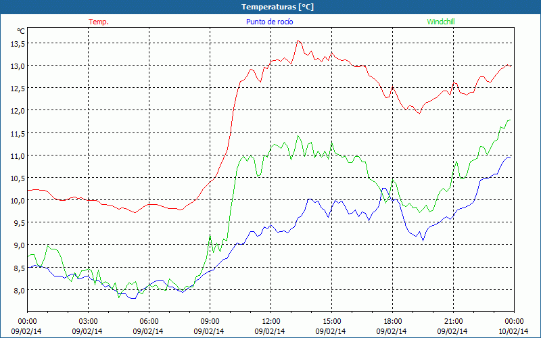Select the red 'Temp.' legend label

tap(99, 22)
